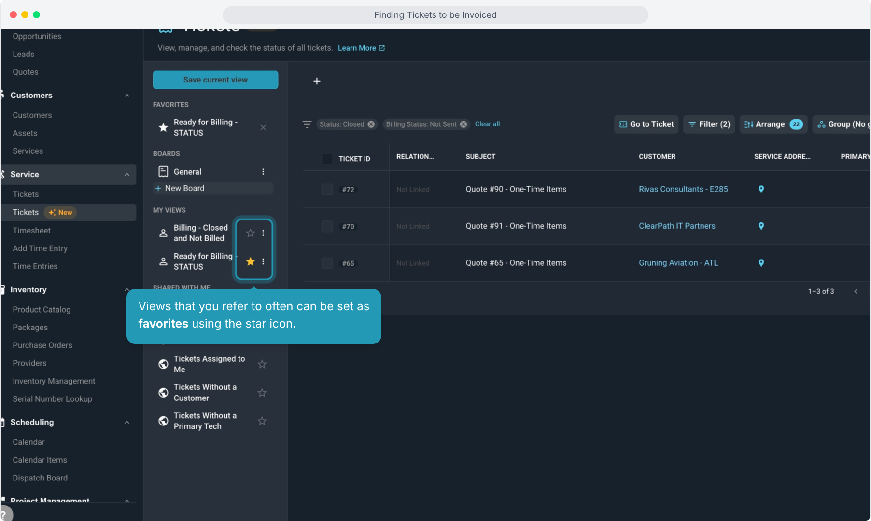Check the box for ticket #72

[x=327, y=189]
